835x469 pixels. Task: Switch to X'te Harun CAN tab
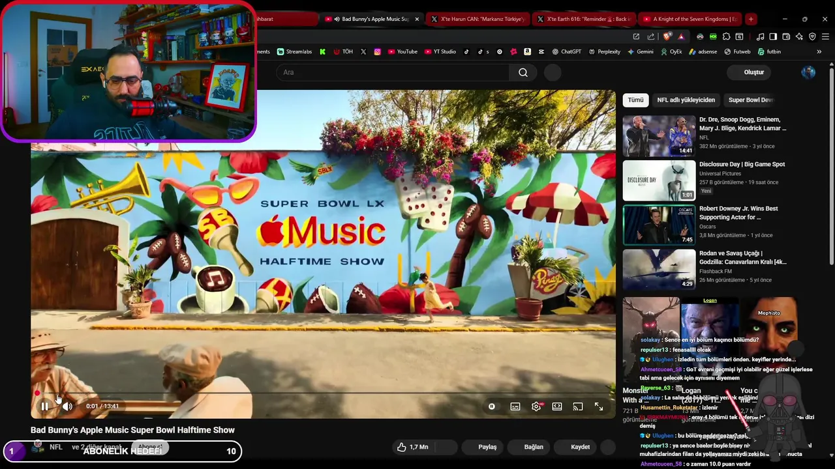pyautogui.click(x=478, y=19)
